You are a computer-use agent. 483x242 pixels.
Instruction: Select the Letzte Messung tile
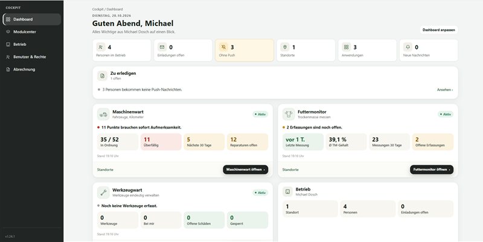(303, 142)
